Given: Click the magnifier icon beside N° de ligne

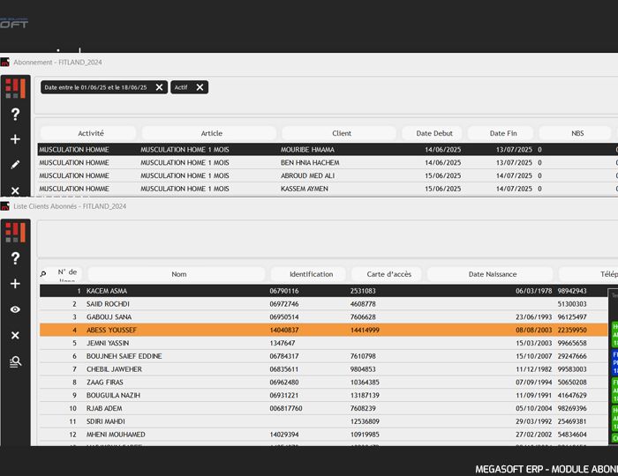Looking at the screenshot, I should 43,274.
